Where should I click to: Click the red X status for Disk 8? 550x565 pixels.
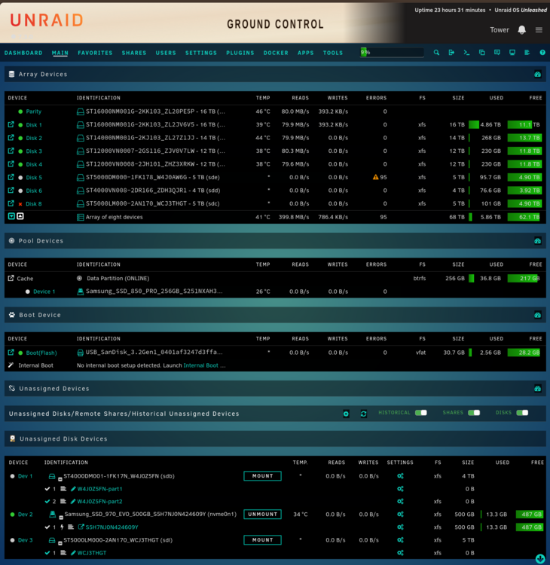click(x=20, y=204)
